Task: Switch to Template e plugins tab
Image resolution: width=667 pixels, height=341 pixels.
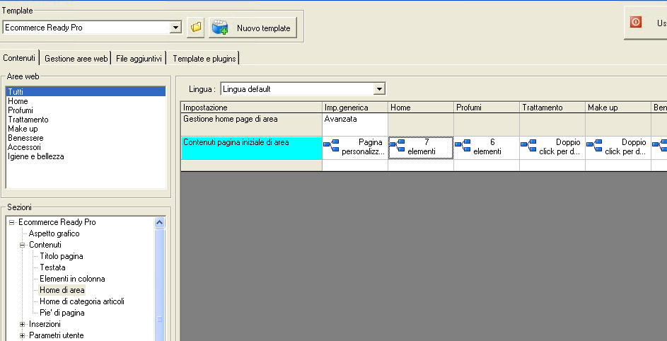Action: coord(204,59)
